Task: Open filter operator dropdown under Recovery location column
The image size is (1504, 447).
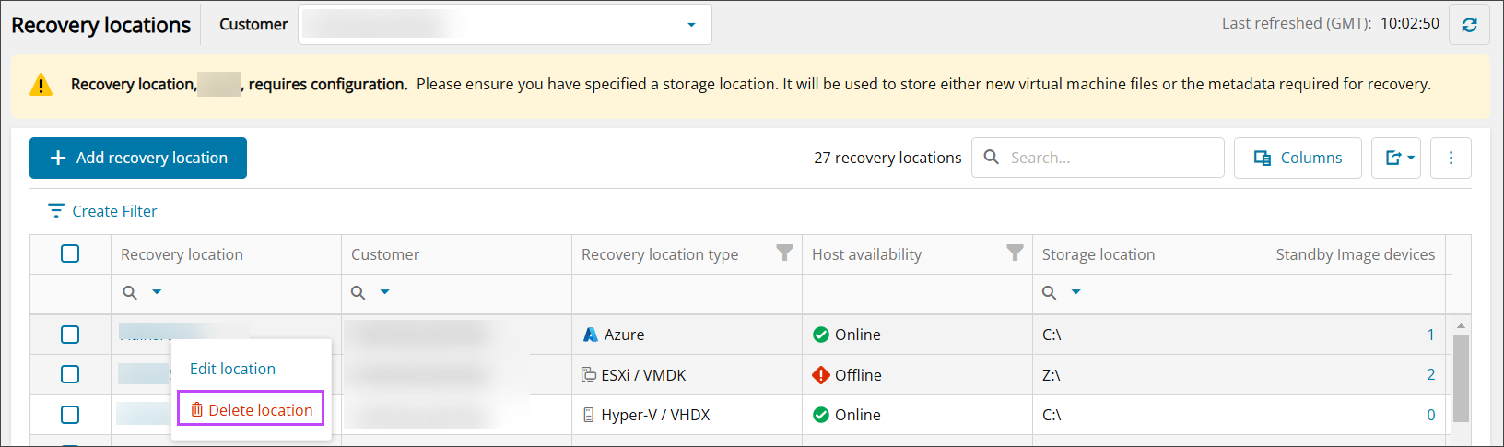Action: coord(157,292)
